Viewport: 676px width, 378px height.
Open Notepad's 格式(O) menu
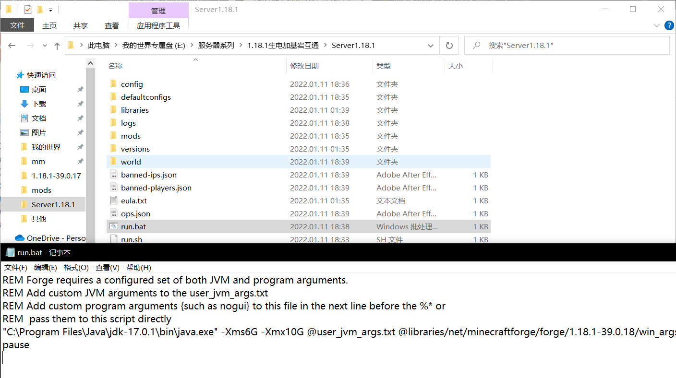(76, 268)
